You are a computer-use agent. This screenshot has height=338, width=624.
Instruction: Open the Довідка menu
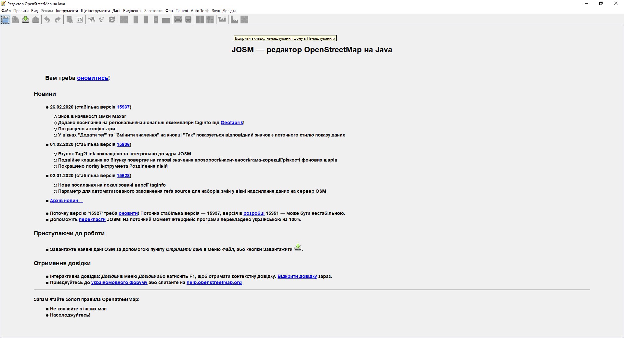click(x=229, y=11)
